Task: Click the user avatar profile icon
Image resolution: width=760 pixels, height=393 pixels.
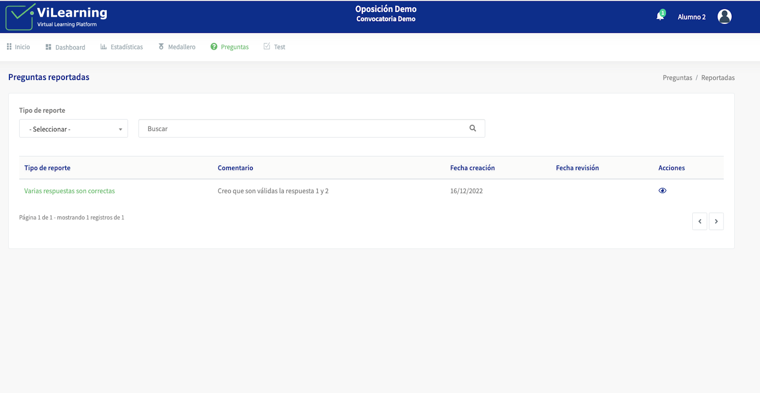Action: 724,17
